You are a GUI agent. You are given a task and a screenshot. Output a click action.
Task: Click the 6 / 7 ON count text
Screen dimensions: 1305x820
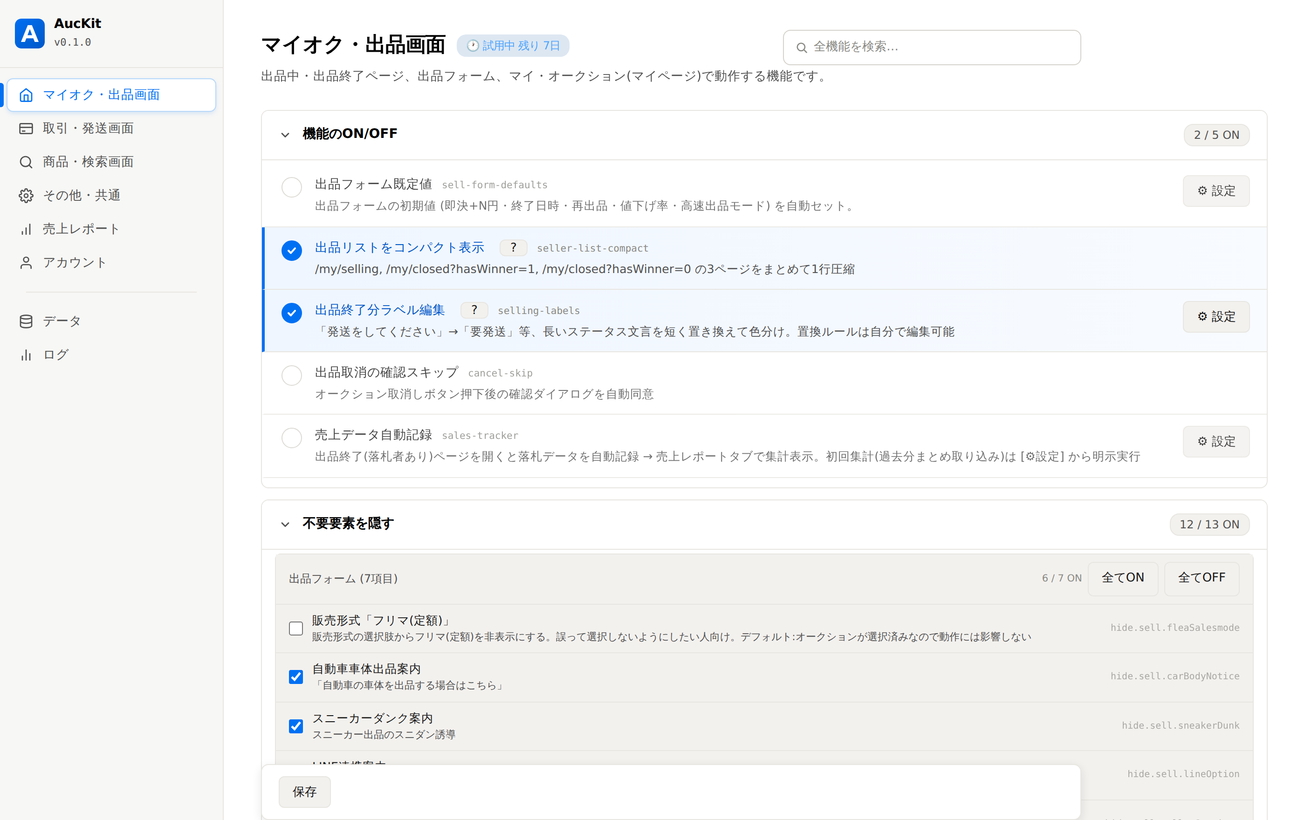[1062, 579]
